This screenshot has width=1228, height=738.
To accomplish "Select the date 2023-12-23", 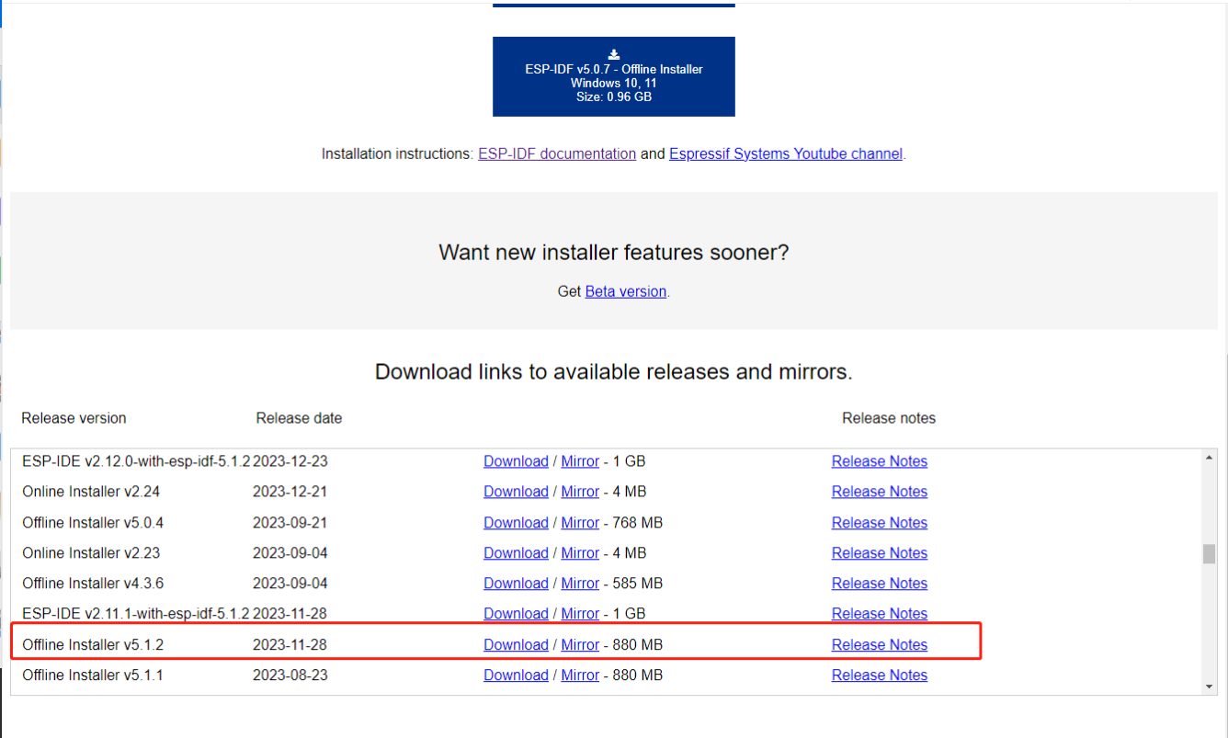I will tap(290, 461).
